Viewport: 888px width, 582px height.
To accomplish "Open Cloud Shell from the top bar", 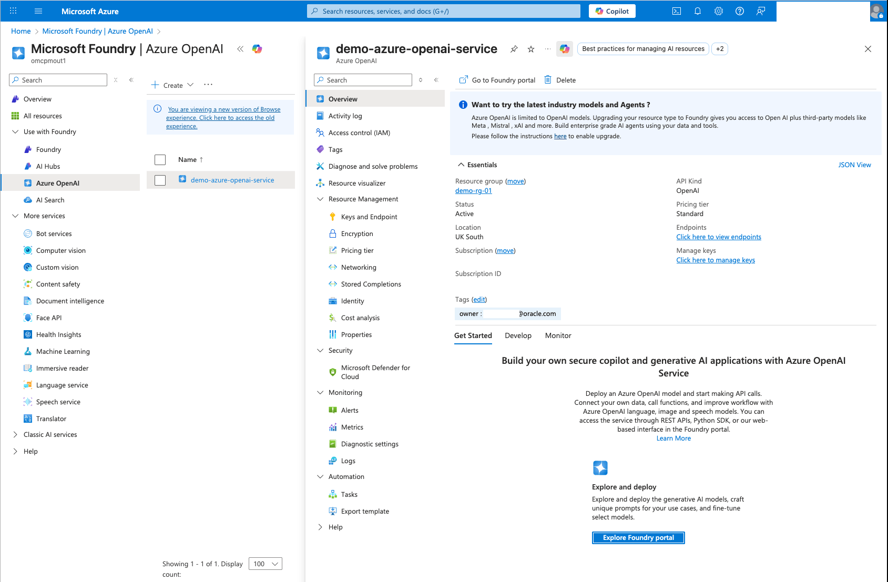I will click(677, 11).
